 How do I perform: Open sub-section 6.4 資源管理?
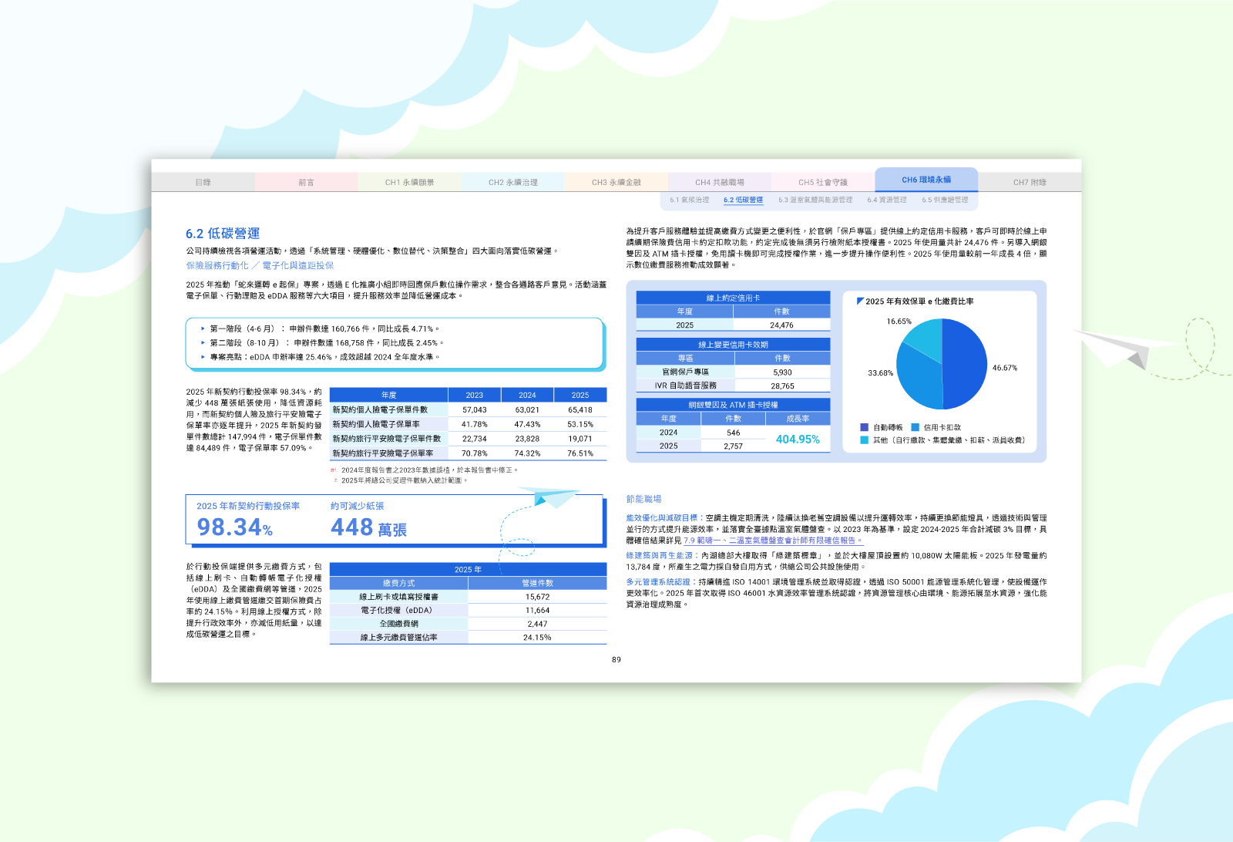[887, 200]
